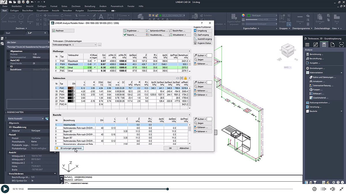Image resolution: width=346 pixels, height=194 pixels.
Task: Select the Kreis drawing tool
Action: 21,20
